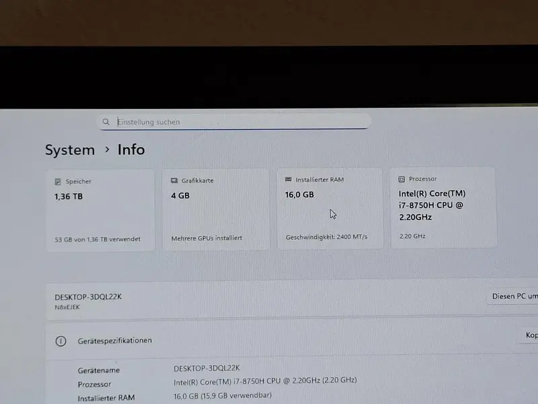This screenshot has height=404, width=538.
Task: Click the Kopieren button for device specs
Action: 529,335
